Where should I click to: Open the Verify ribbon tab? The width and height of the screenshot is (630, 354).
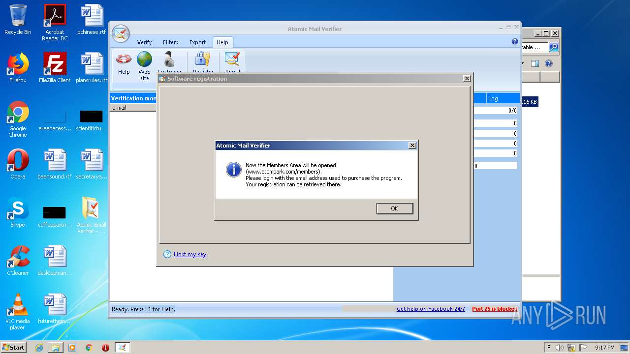point(144,42)
